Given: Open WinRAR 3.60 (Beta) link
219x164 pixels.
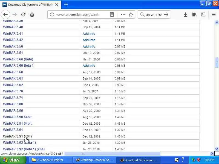Looking at the screenshot, I should (x=18, y=59).
